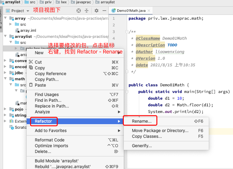This screenshot has height=169, width=233.
Task: Choose Move Package or Directory...
Action: click(x=166, y=131)
